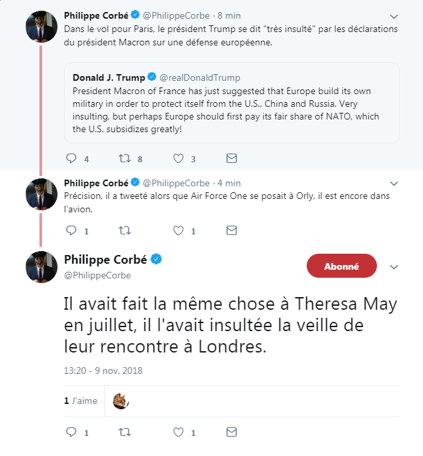Screen dimensions: 423x456
Task: Expand options chevron on 'Précision' tweet
Action: pos(394,184)
